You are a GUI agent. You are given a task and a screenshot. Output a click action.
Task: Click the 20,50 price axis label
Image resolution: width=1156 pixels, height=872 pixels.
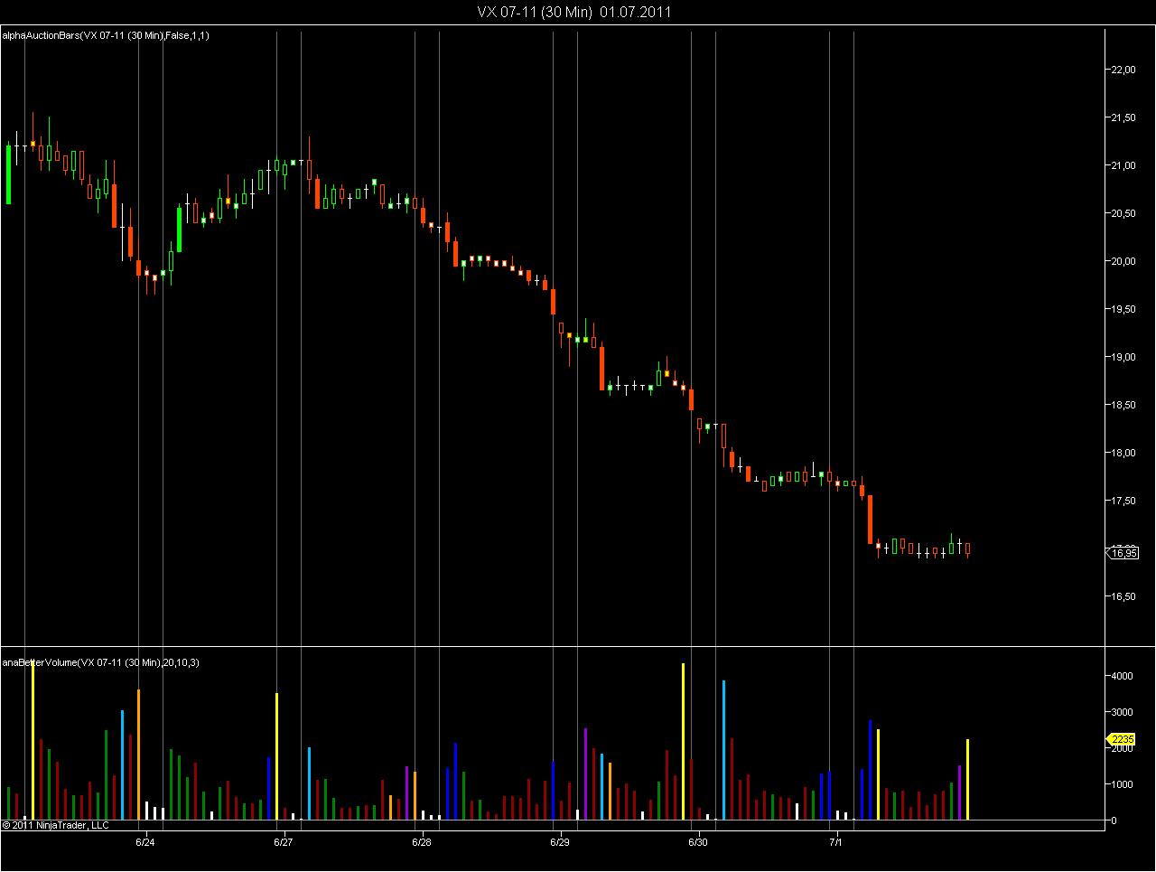[x=1125, y=213]
